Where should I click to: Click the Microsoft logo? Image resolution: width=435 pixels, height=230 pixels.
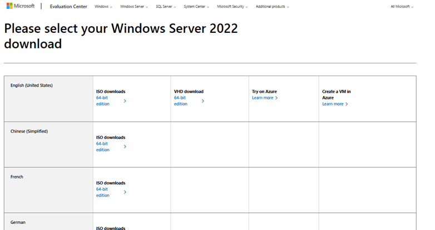(20, 6)
